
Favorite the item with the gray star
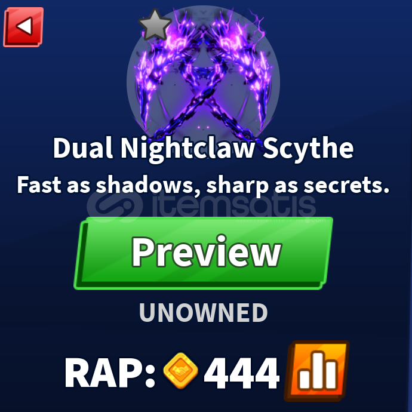pyautogui.click(x=155, y=24)
